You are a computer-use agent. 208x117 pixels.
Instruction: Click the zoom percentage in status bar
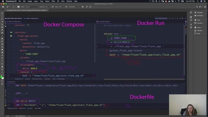7,116
